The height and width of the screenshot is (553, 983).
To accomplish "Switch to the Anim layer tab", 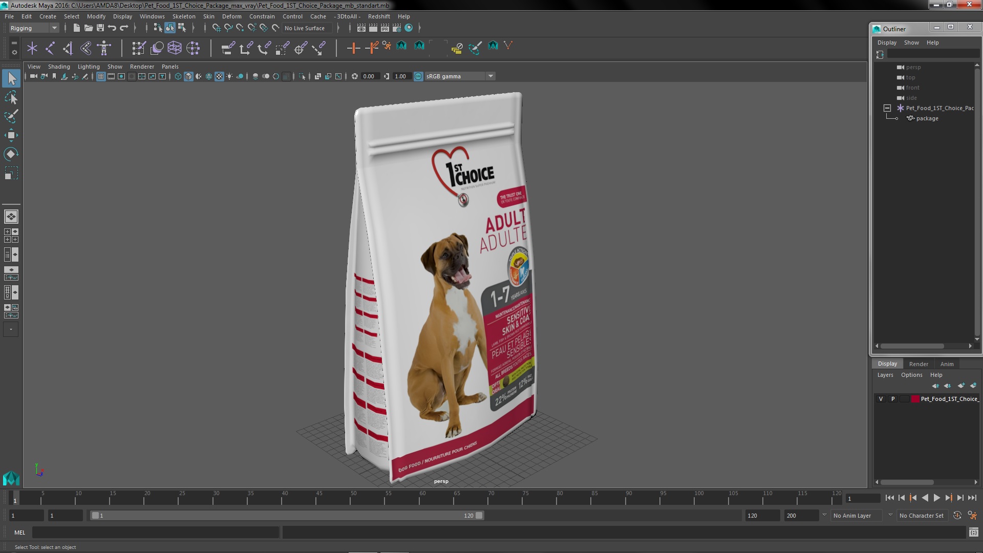I will click(x=947, y=364).
